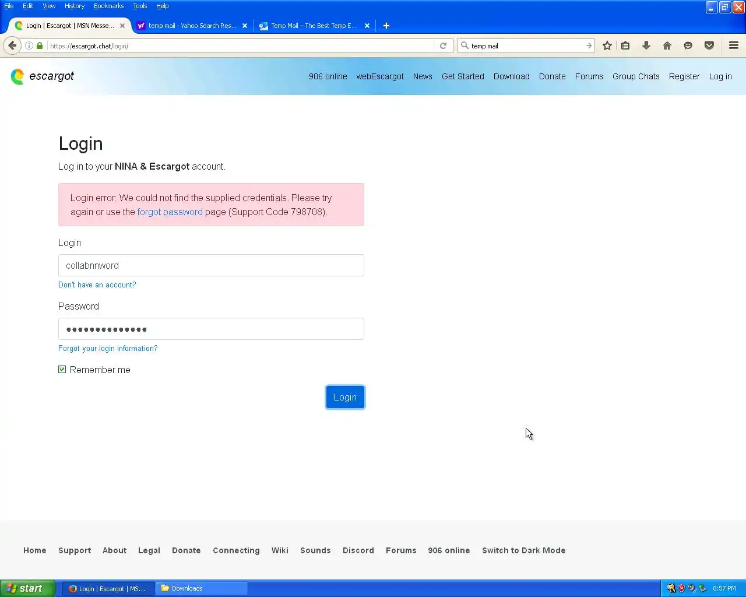
Task: Click the smiley chat toolbar icon
Action: 688,45
